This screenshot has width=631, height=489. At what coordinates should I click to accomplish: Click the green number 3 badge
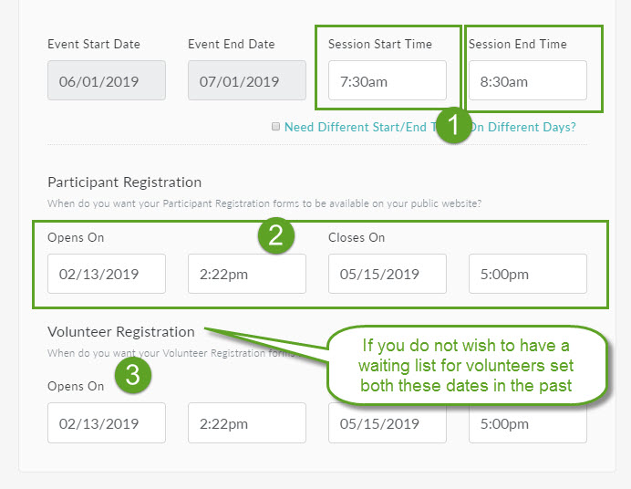132,375
